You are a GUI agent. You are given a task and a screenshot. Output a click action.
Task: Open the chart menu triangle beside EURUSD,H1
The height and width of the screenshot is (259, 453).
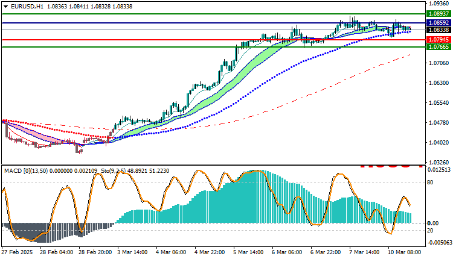tap(5, 7)
